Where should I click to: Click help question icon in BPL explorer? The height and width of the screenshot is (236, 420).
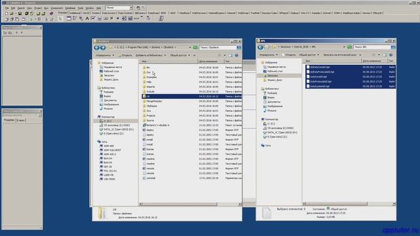(391, 55)
